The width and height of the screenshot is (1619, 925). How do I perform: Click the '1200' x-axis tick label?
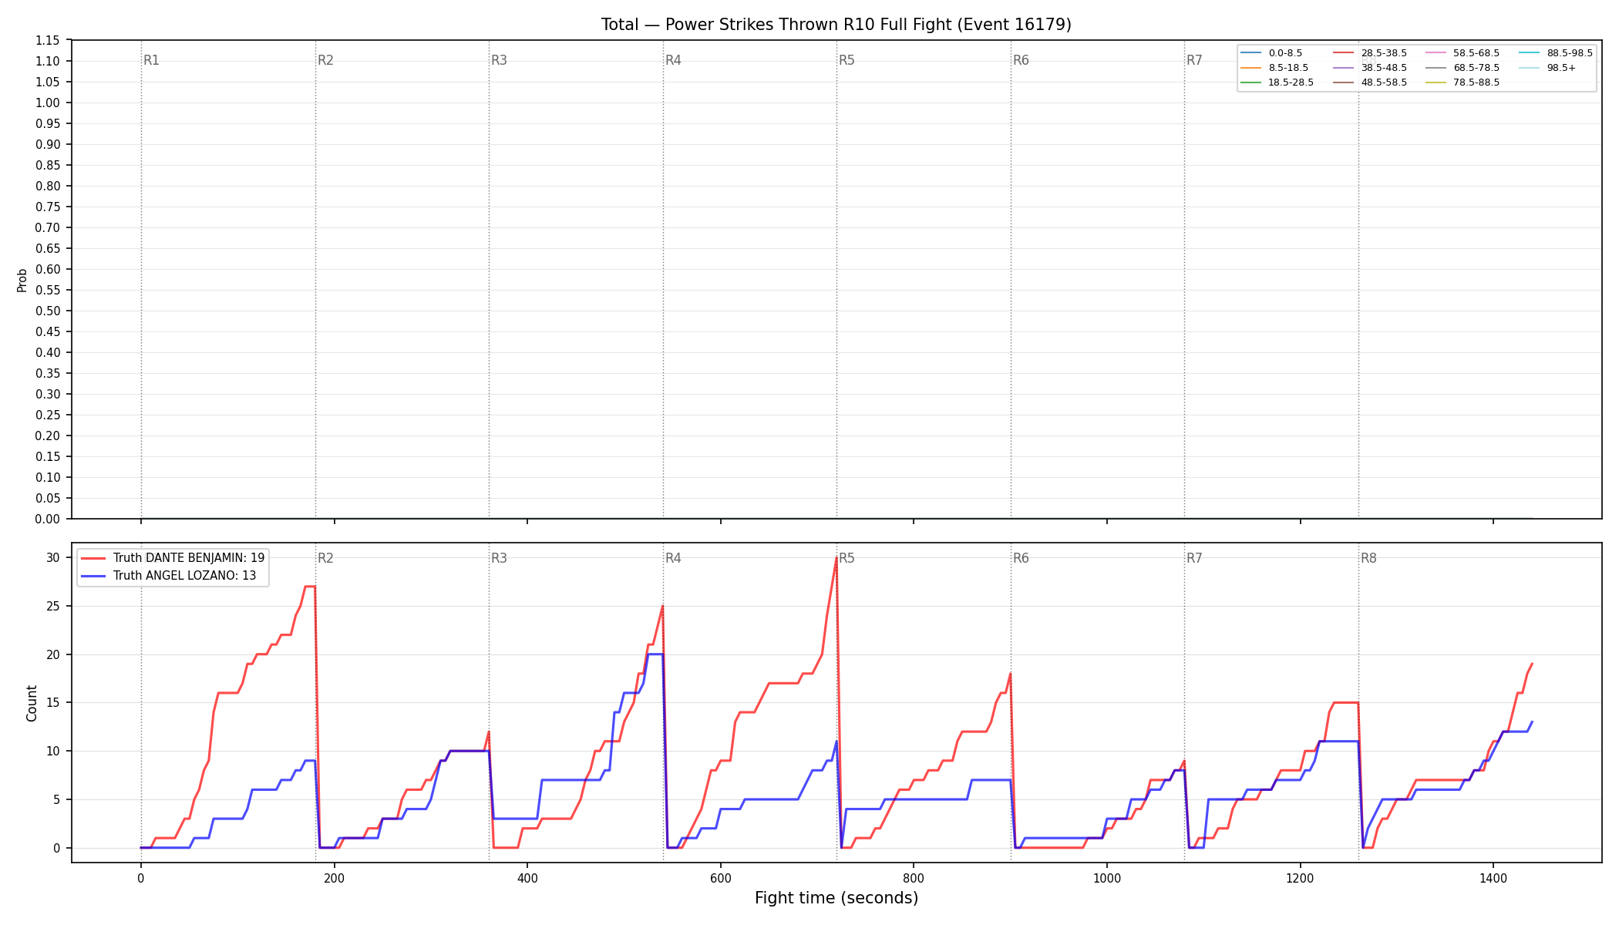(x=1301, y=878)
